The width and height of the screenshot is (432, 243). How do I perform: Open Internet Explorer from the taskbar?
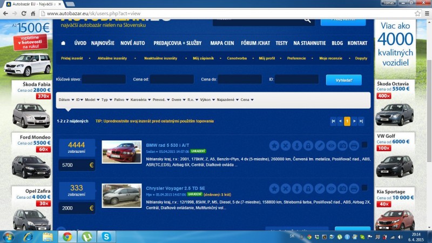(28, 237)
